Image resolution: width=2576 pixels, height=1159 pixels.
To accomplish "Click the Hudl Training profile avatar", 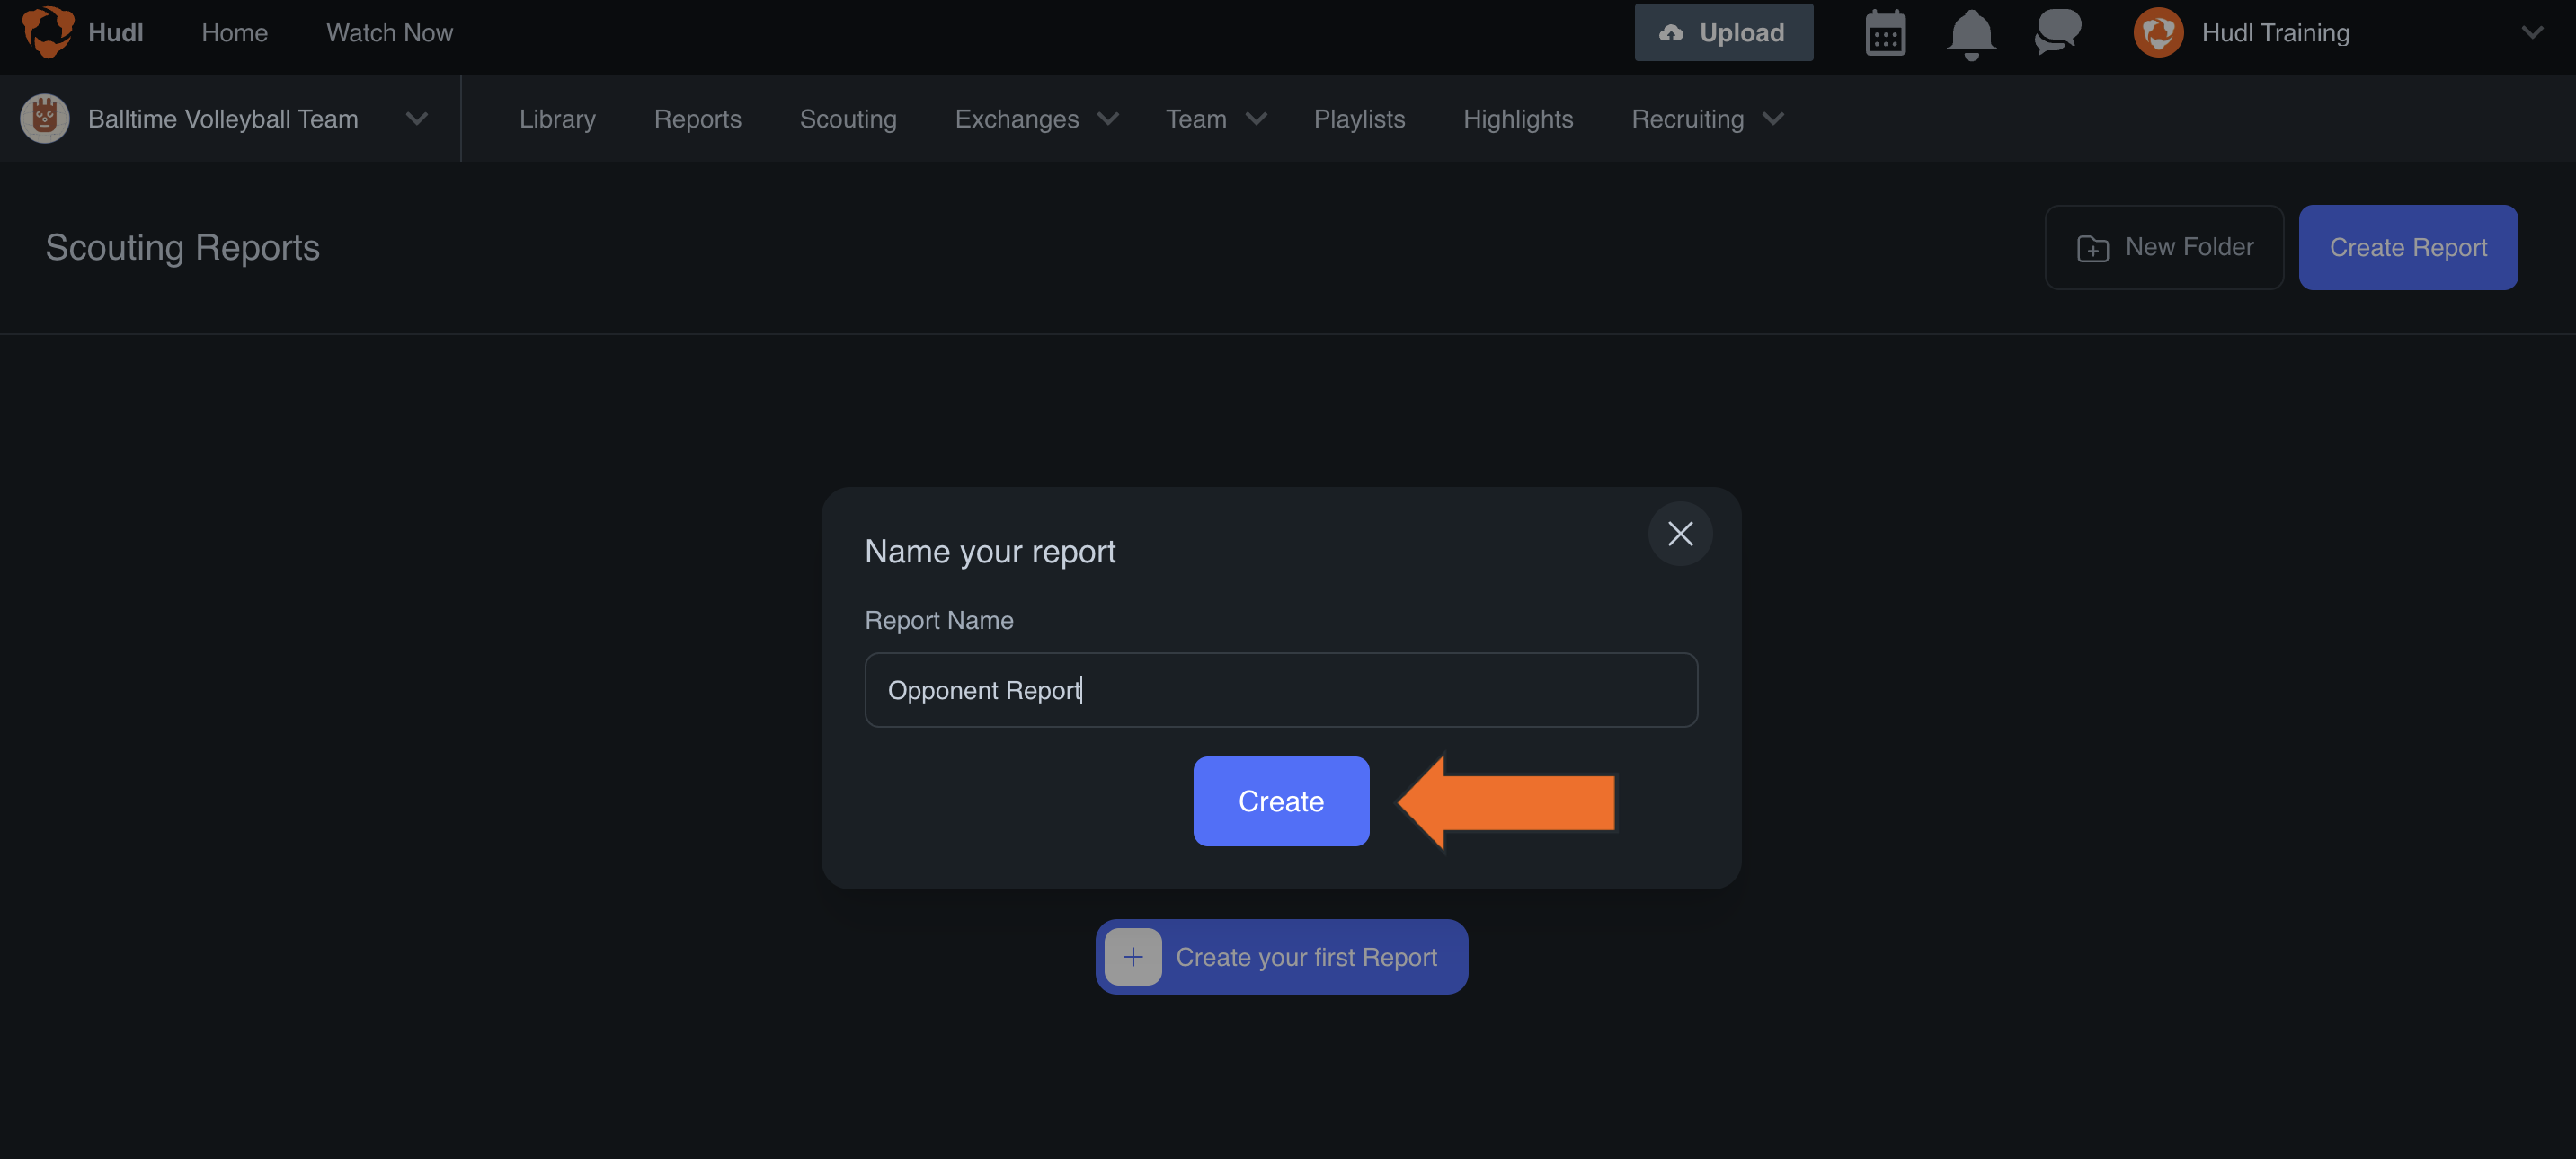I will point(2158,33).
